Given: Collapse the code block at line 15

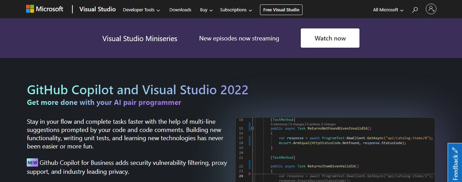Looking at the screenshot, I should pyautogui.click(x=252, y=128).
